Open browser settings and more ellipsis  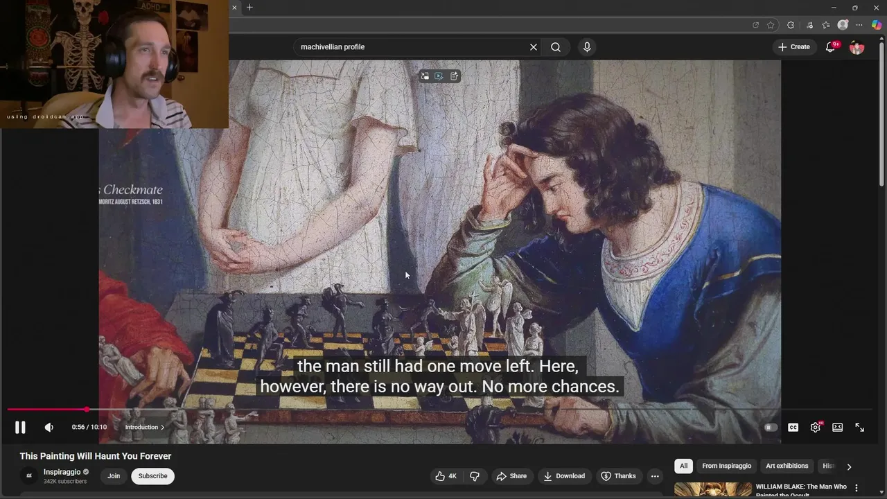click(859, 25)
